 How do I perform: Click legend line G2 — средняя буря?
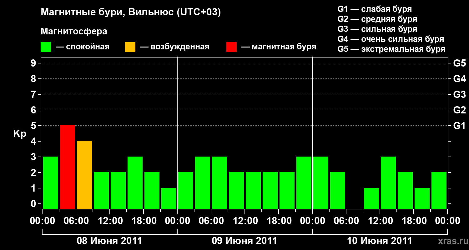(x=377, y=19)
